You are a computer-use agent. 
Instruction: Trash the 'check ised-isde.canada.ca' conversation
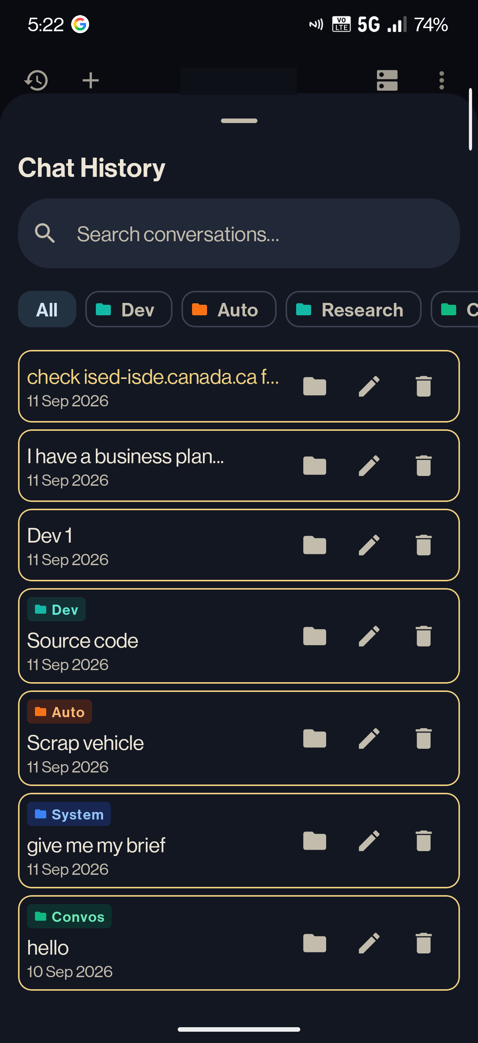click(424, 386)
